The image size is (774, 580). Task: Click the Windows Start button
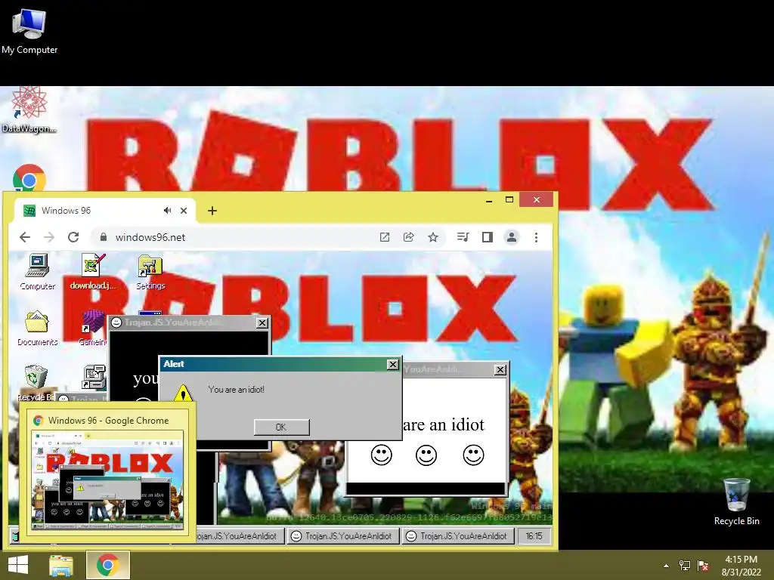(x=18, y=565)
